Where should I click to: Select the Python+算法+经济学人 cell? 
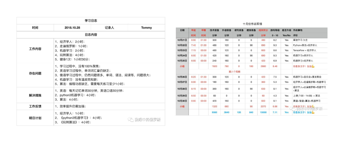305,45
